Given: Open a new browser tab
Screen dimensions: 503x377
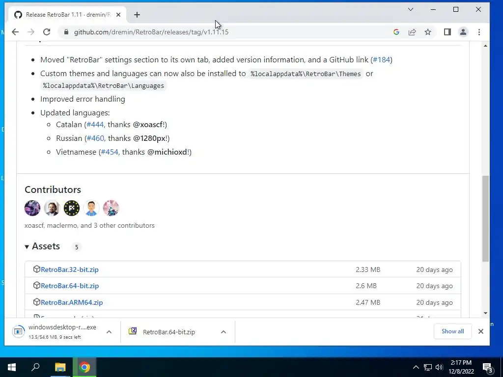Looking at the screenshot, I should click(x=137, y=15).
